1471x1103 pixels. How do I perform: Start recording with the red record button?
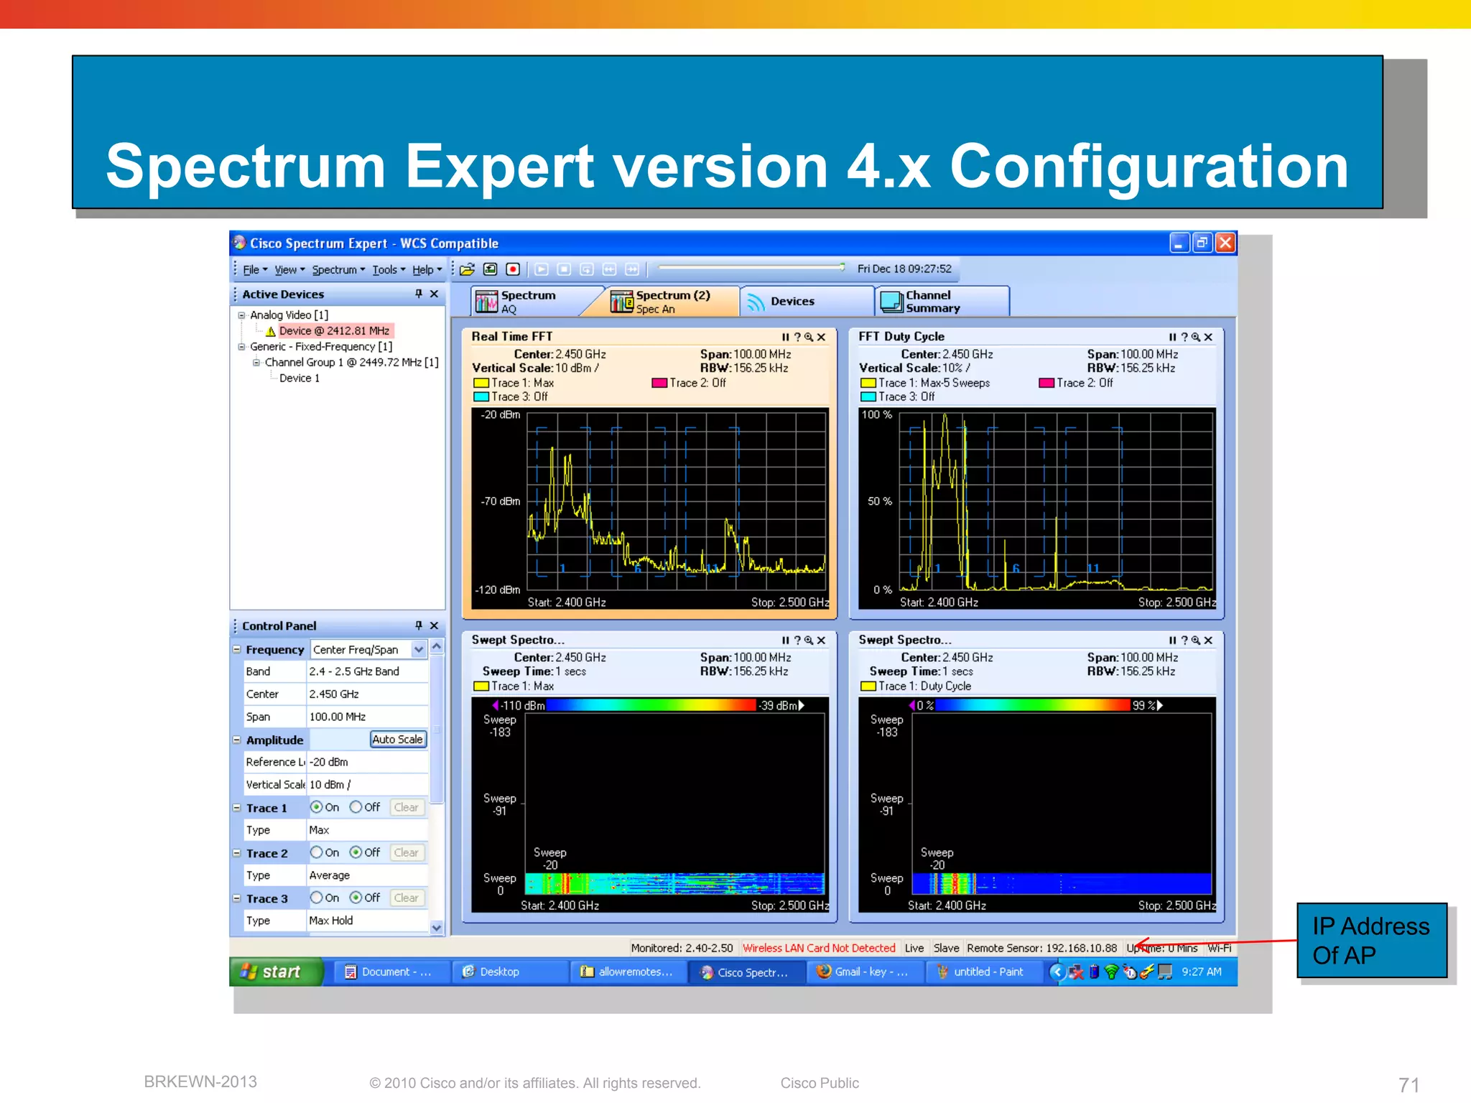(x=513, y=269)
